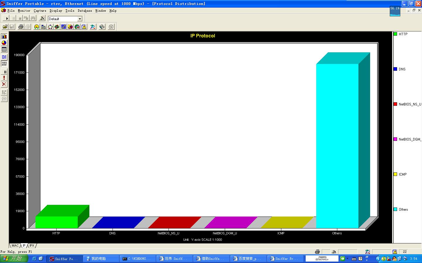Screen dimensions: 422x263
Task: Open Application Response Time (ART) icon
Action: tap(57, 27)
